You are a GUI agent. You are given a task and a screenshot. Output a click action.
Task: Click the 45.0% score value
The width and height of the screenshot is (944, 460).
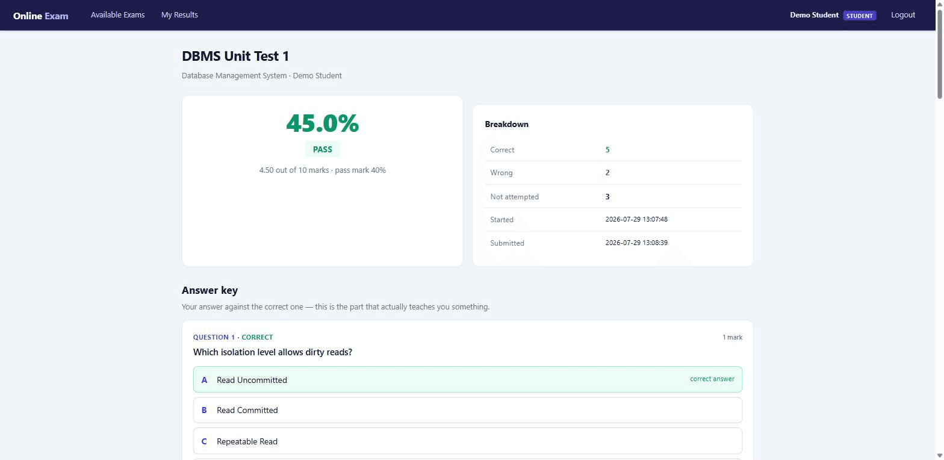click(x=323, y=123)
